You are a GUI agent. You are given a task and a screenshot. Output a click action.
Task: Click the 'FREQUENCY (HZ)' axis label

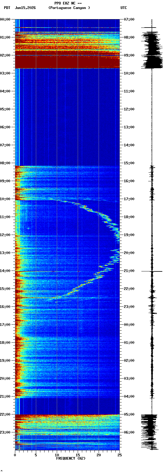coord(71,458)
